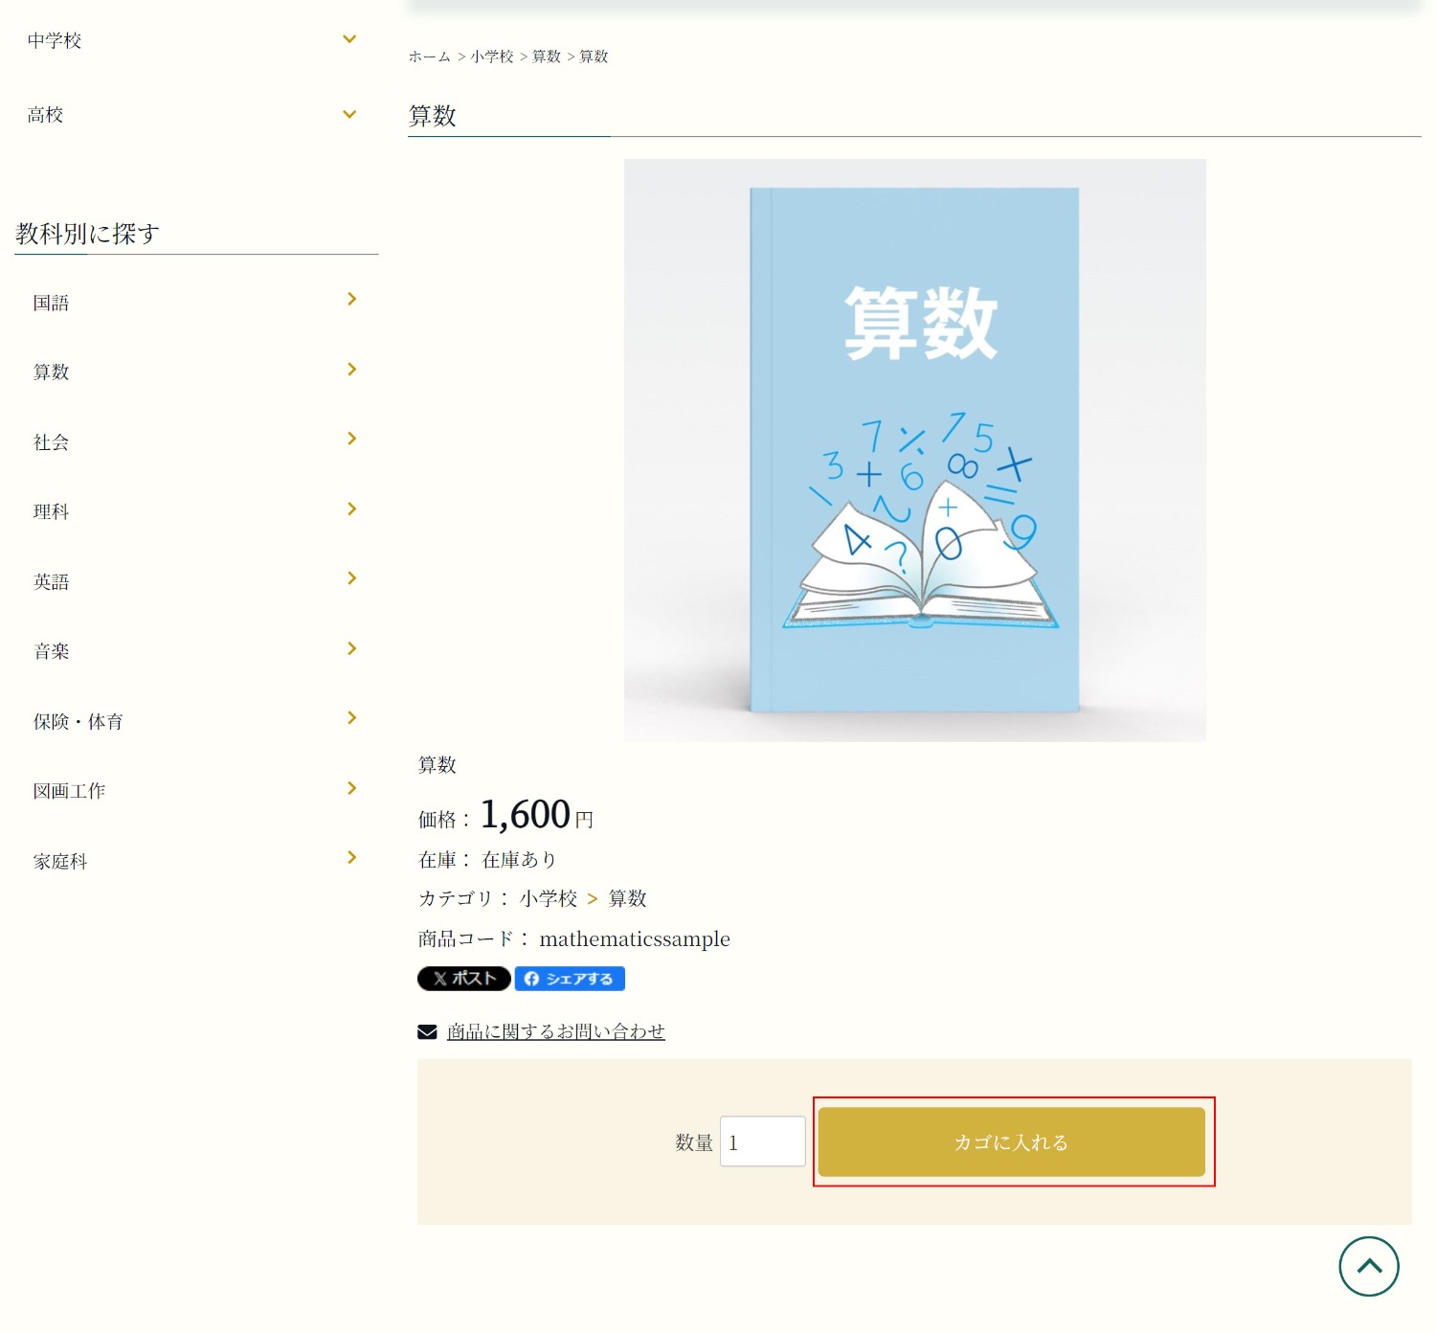The height and width of the screenshot is (1333, 1436).
Task: Open the 理科 subject in sidebar
Action: click(x=52, y=511)
